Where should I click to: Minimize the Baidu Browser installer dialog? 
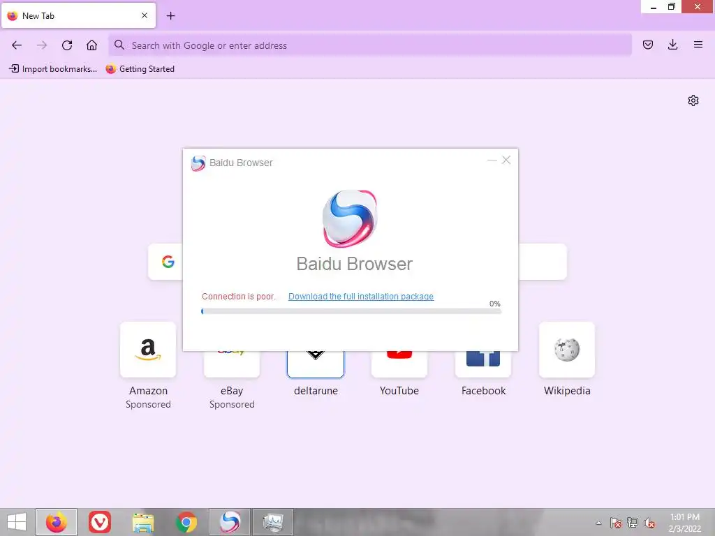click(x=492, y=160)
